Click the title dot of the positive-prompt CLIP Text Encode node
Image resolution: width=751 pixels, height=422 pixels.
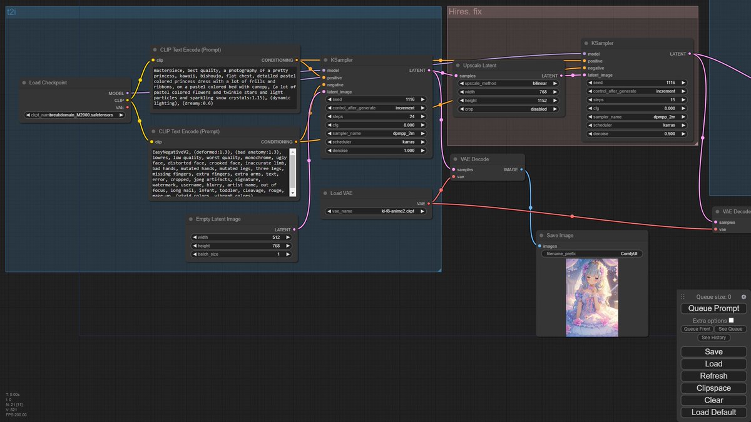tap(154, 50)
